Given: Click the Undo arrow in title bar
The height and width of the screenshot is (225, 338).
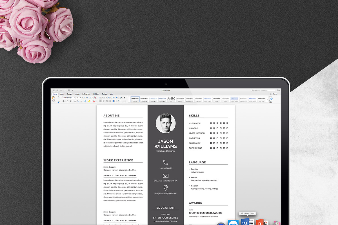Looking at the screenshot, I should 61,90.
